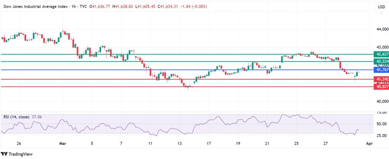Viewport: 389px width, 159px height.
Task: Click the 42,627 green price label
Action: click(x=381, y=54)
